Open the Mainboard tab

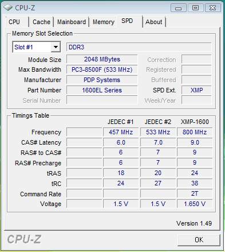click(72, 22)
